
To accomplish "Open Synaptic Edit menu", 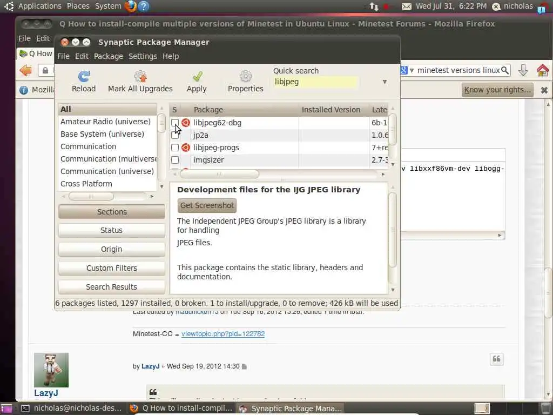I will click(x=82, y=56).
